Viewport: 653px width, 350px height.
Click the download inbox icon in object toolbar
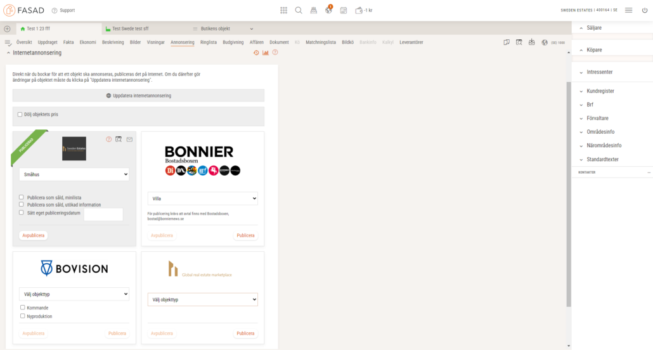point(532,42)
